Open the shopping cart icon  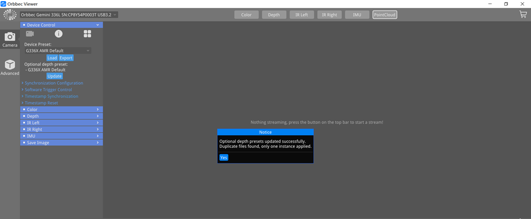(x=523, y=15)
